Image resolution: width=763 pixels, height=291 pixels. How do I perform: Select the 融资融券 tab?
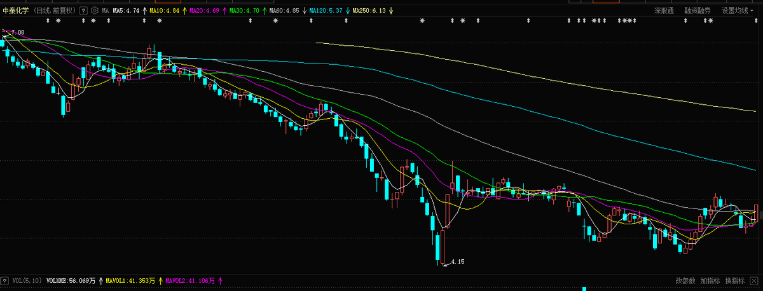[698, 11]
